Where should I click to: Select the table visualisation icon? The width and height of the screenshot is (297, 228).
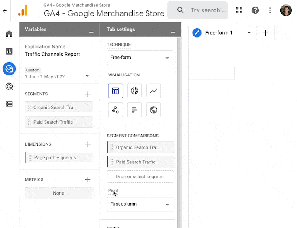(x=115, y=91)
